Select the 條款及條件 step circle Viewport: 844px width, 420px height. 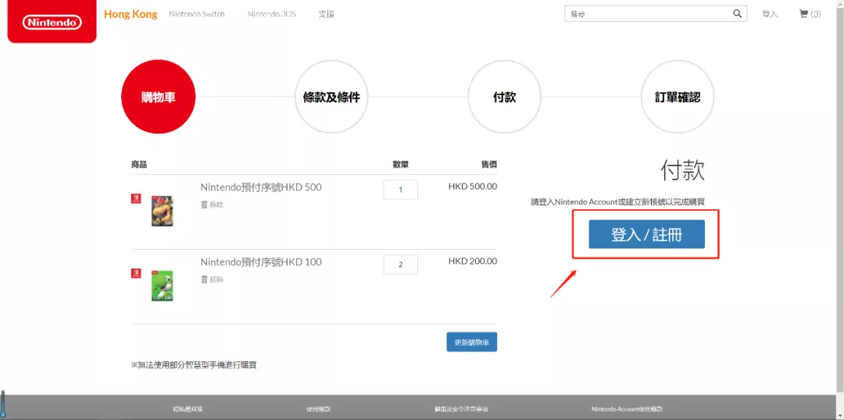(x=331, y=97)
